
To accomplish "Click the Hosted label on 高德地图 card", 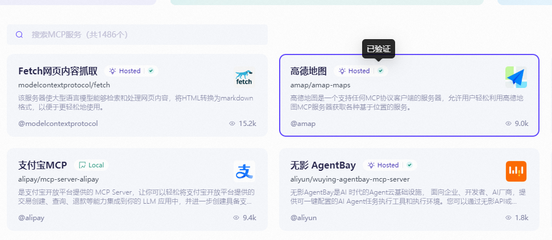I will pyautogui.click(x=359, y=71).
